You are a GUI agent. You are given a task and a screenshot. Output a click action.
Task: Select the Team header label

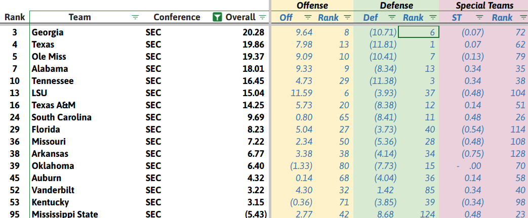click(80, 18)
